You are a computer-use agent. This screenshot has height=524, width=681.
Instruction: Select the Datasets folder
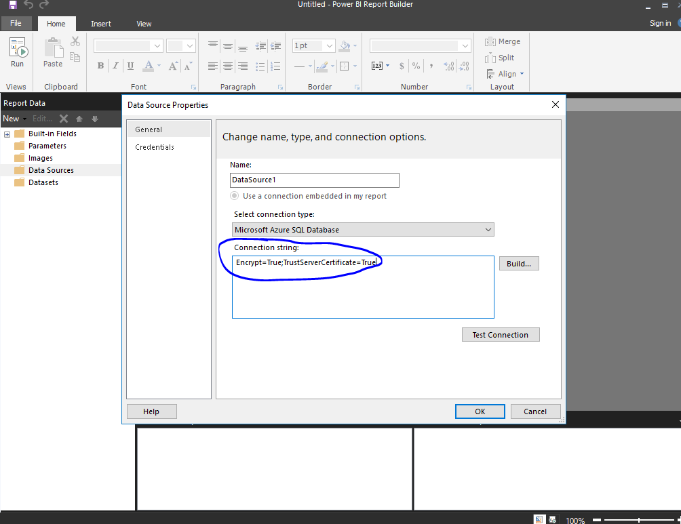(43, 182)
